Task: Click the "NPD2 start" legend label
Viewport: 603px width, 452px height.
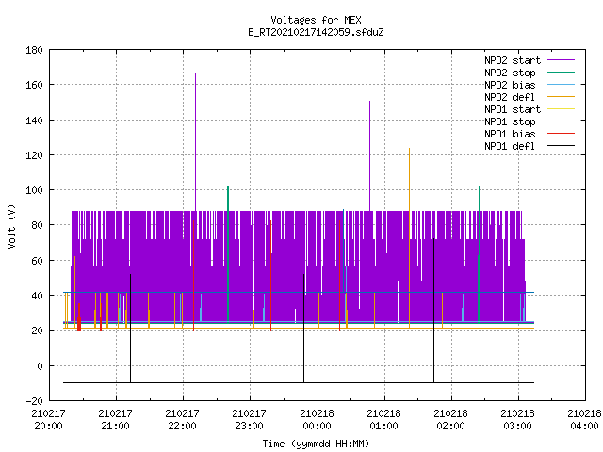Action: (x=513, y=60)
